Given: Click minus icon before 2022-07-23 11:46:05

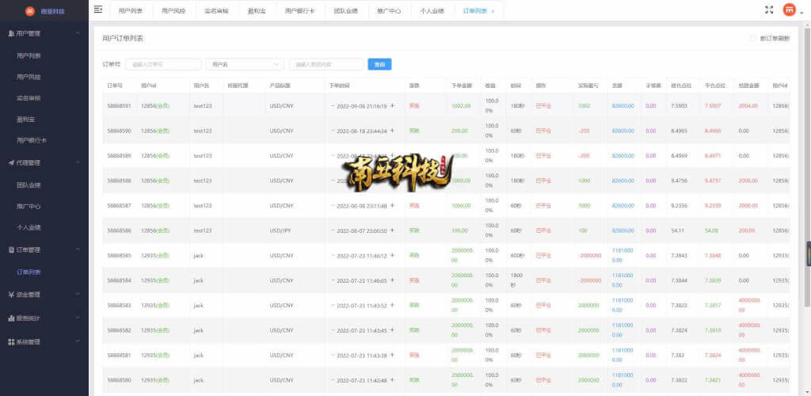Looking at the screenshot, I should click(x=333, y=280).
